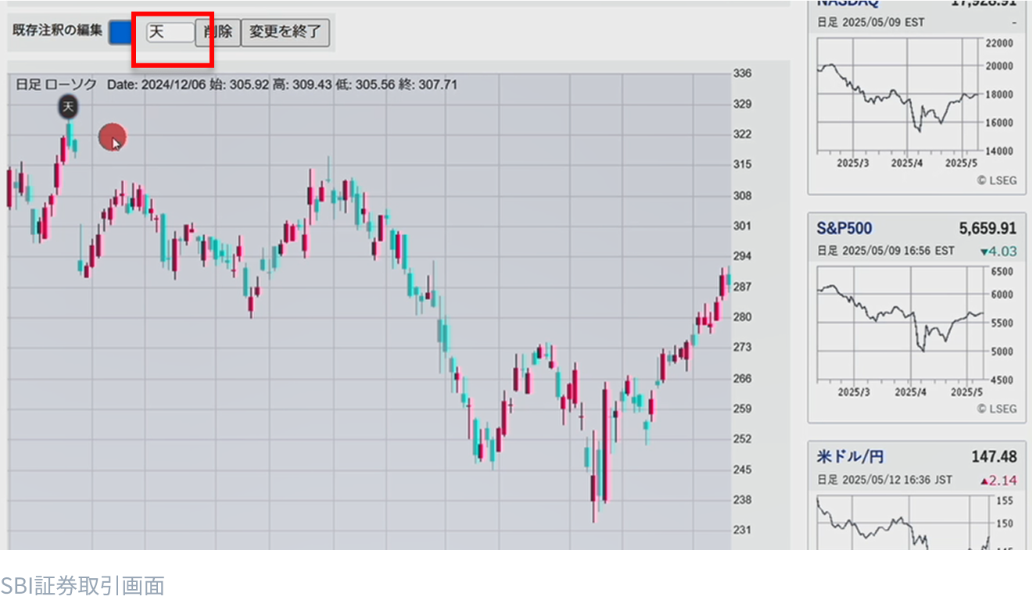The image size is (1032, 600).
Task: Click the 米ドル/円 rate 147.48
Action: click(x=994, y=456)
